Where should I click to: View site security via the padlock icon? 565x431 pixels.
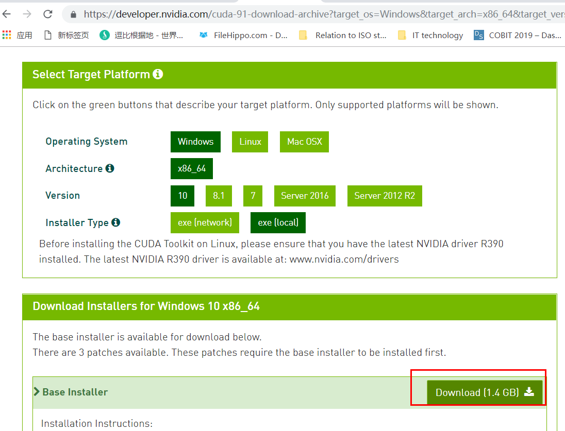[x=74, y=14]
